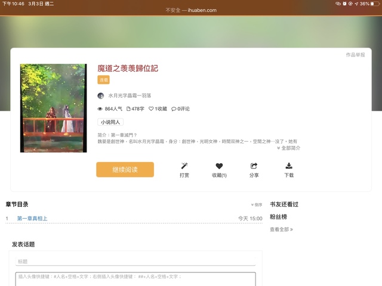This screenshot has height=286, width=382.
Task: Click the 章节目录 heading
Action: tap(17, 204)
